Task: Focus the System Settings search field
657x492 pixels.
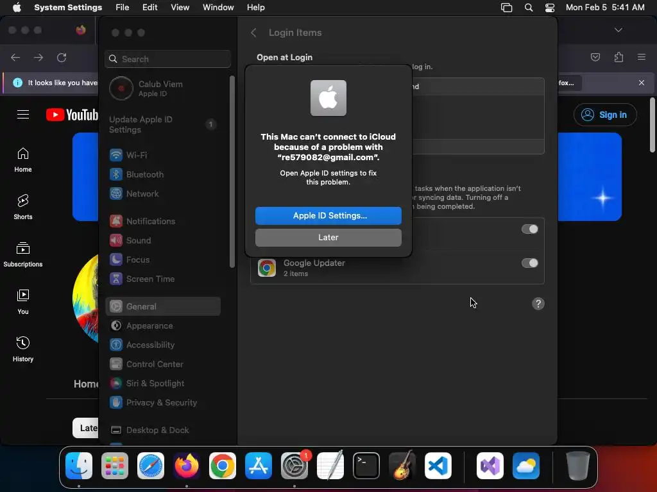Action: point(167,59)
